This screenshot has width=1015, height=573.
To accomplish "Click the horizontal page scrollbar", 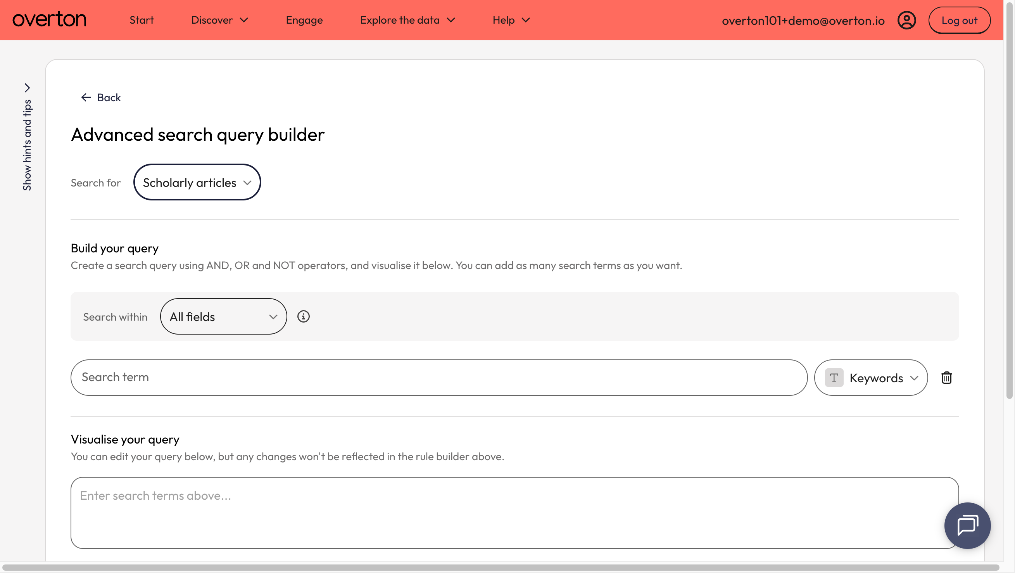I will pyautogui.click(x=501, y=568).
